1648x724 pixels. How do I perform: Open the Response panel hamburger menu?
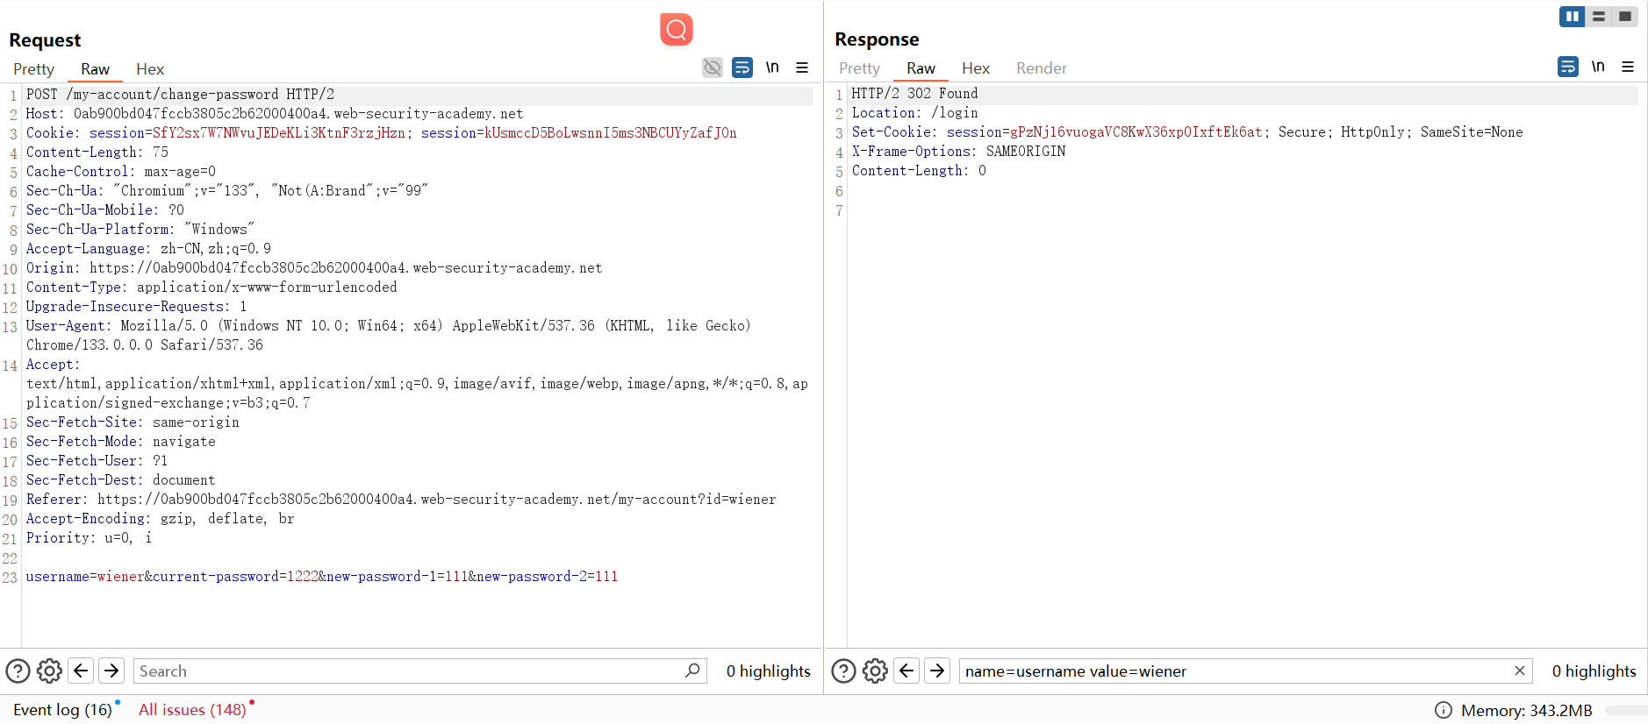point(1628,67)
